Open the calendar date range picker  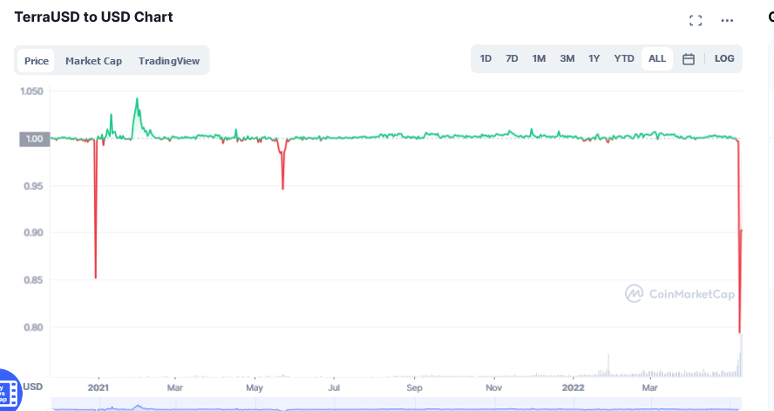tap(688, 58)
